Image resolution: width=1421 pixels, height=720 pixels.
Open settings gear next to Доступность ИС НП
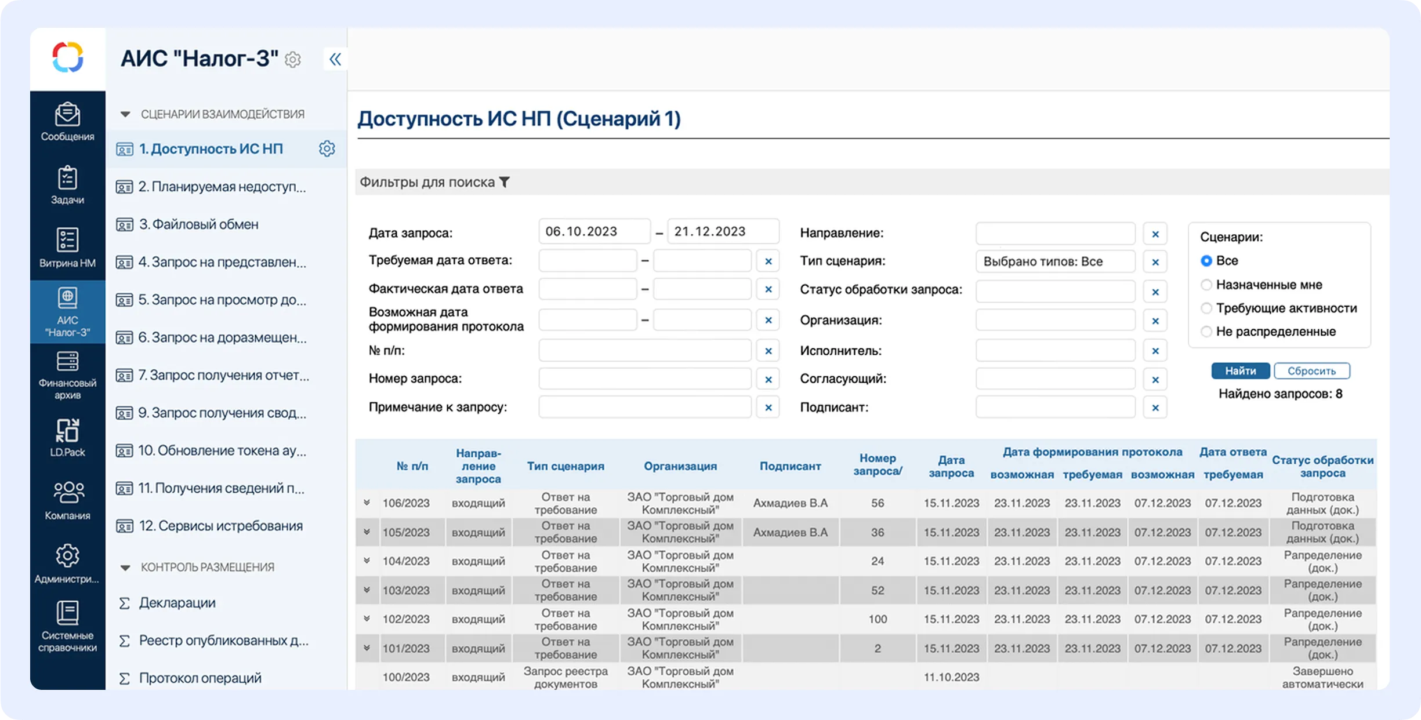(327, 148)
